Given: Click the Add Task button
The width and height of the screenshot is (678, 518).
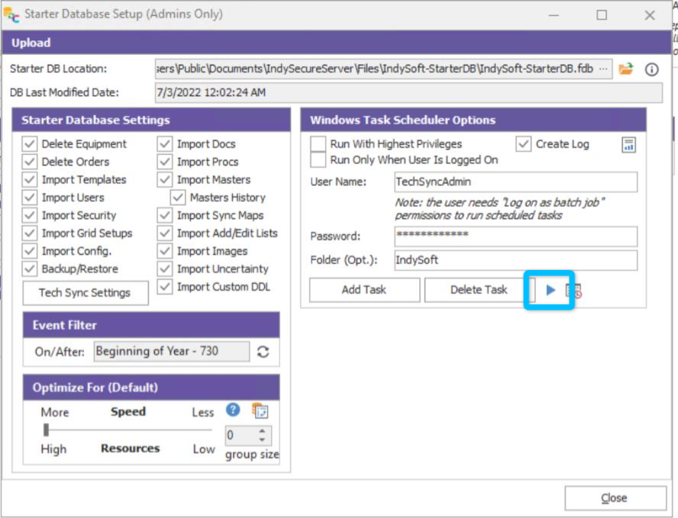Looking at the screenshot, I should click(x=364, y=290).
